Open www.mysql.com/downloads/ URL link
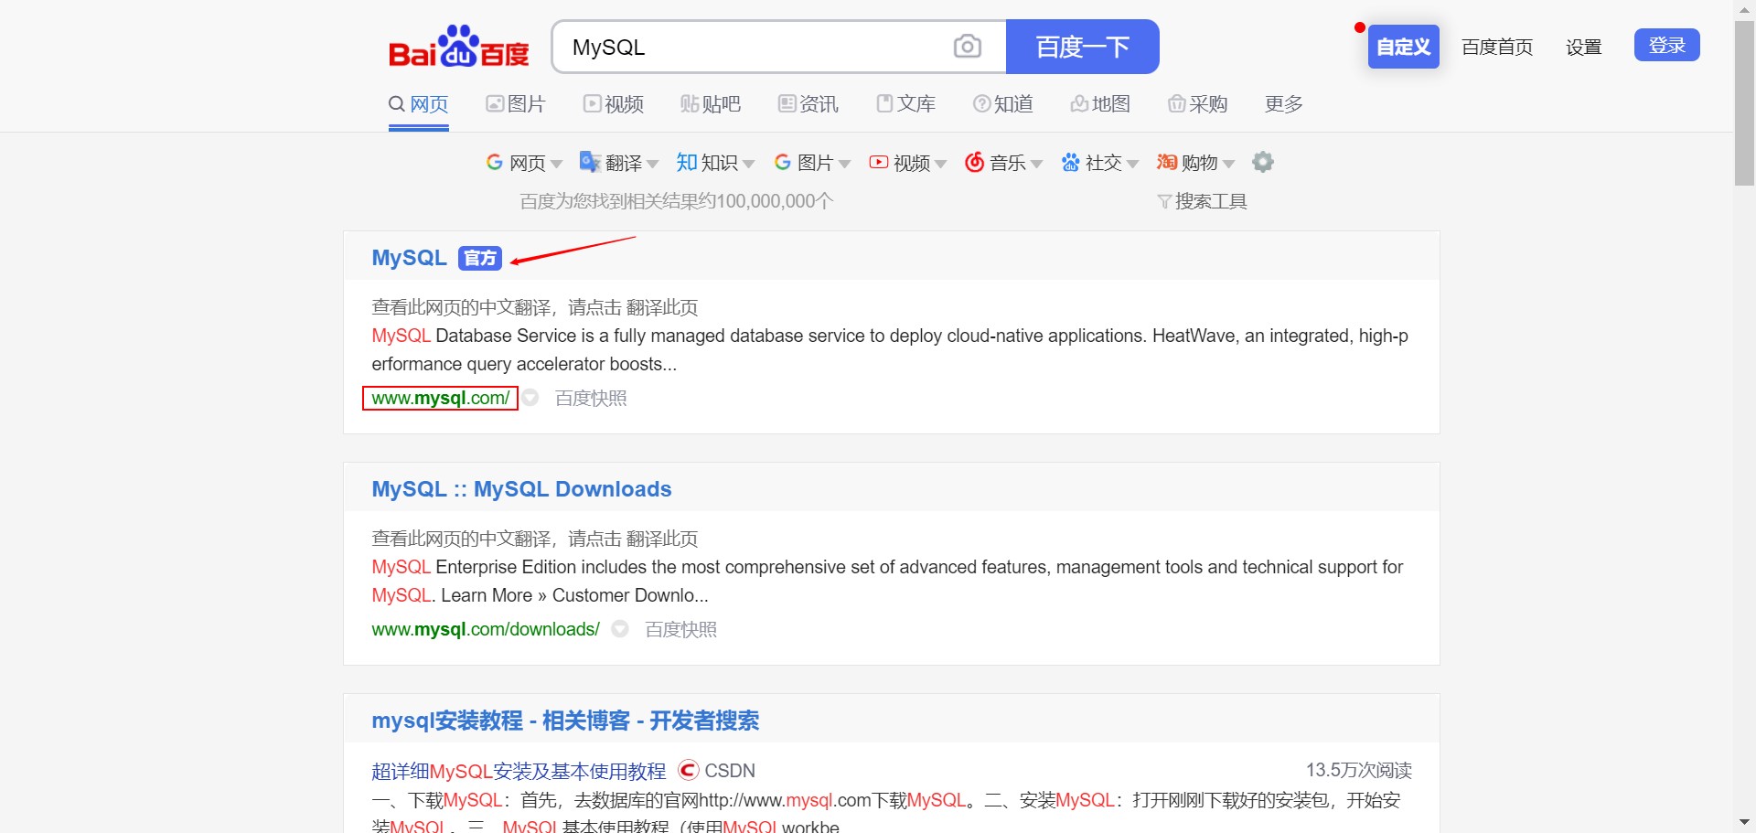 click(x=486, y=629)
